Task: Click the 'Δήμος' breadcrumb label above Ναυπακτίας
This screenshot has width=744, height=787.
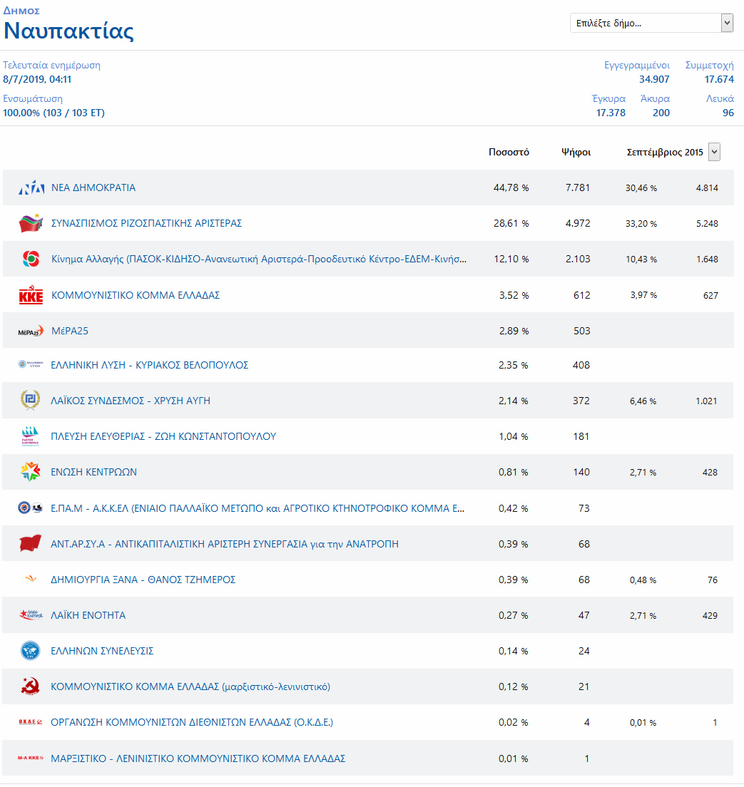Action: pyautogui.click(x=21, y=11)
